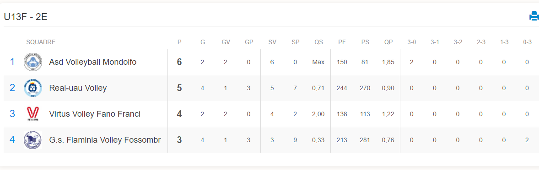This screenshot has height=170, width=539.
Task: Open the Real-uau Volley team link
Action: [x=78, y=88]
